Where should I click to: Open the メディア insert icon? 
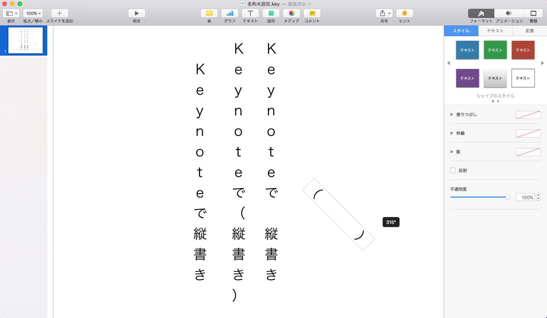click(x=291, y=13)
